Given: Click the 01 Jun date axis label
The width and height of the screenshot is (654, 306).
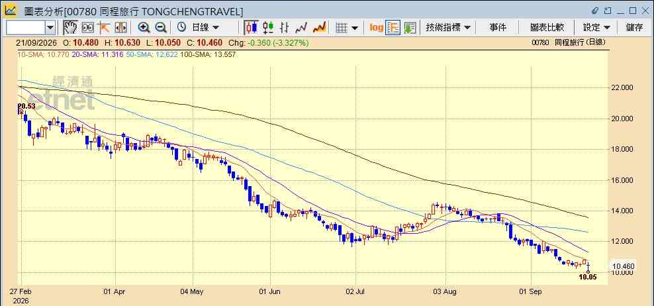Looking at the screenshot, I should coord(269,292).
